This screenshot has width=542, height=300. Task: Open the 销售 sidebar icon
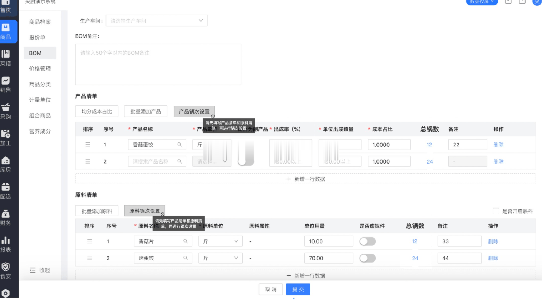pyautogui.click(x=6, y=81)
